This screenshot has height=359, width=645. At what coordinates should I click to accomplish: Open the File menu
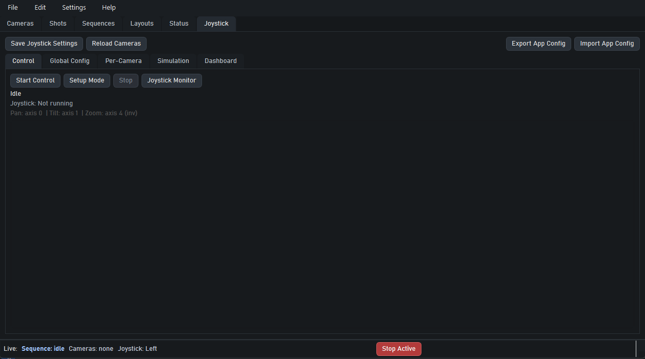(13, 8)
